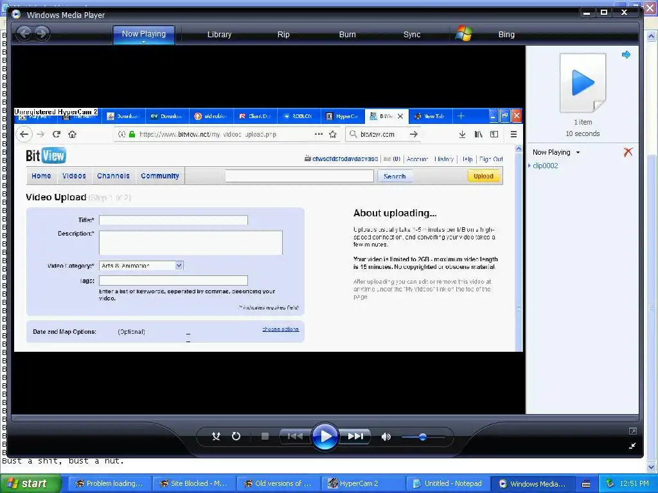Expand arrow beneath Now Playing tab
658x493 pixels.
pos(143,42)
